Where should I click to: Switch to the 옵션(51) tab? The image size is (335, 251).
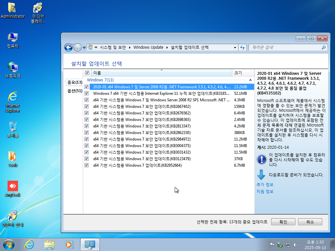(x=75, y=91)
